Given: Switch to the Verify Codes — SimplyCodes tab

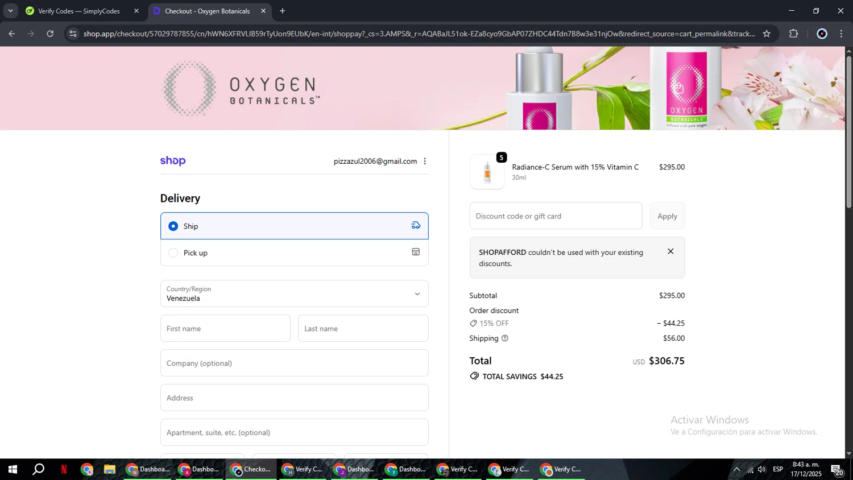Looking at the screenshot, I should click(78, 11).
